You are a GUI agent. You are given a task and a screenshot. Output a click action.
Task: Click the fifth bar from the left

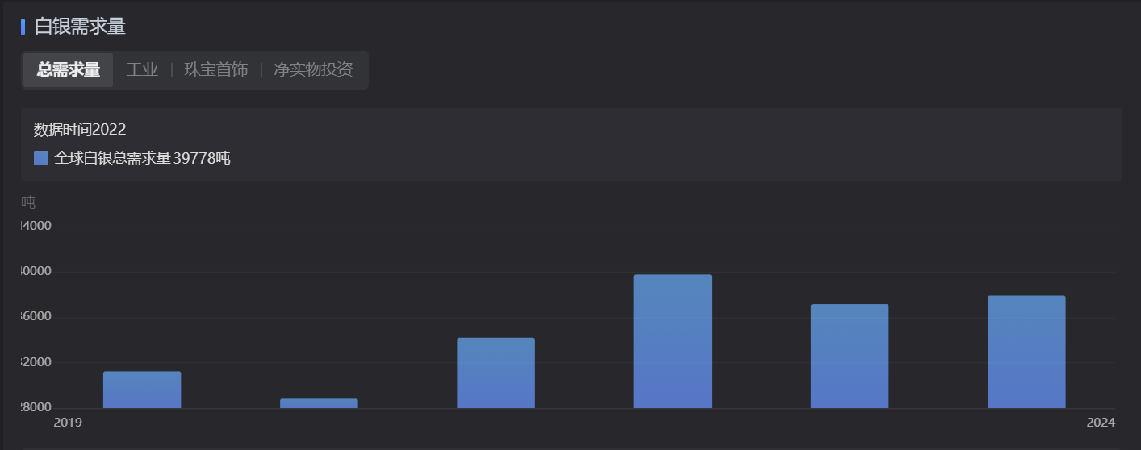849,356
